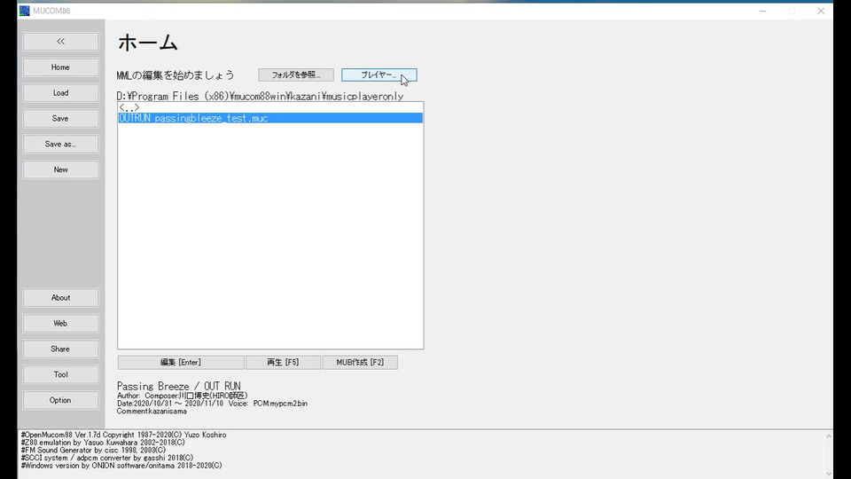Click the MMLの編集を始めましょう label

176,75
